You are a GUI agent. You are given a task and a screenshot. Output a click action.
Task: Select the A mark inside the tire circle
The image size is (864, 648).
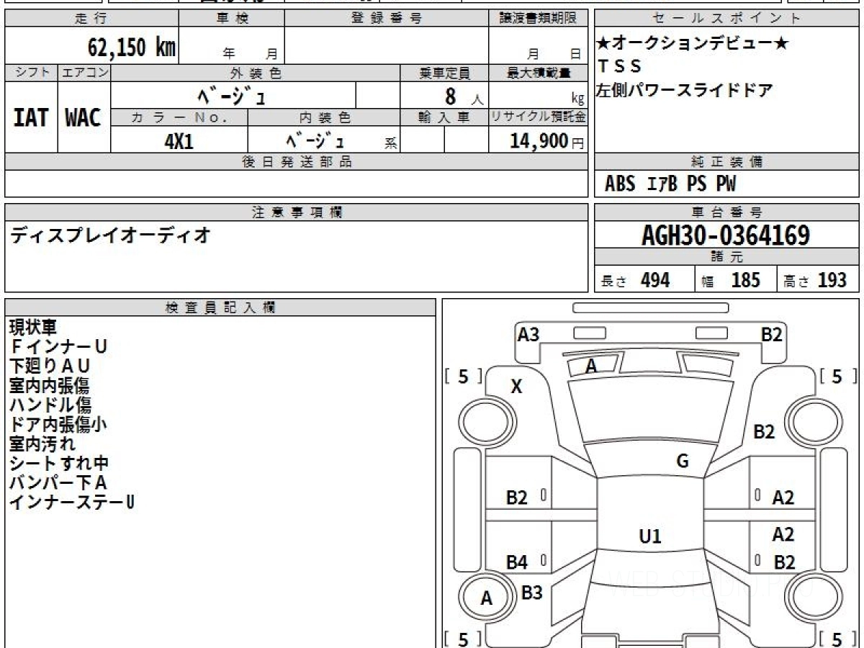tap(487, 598)
